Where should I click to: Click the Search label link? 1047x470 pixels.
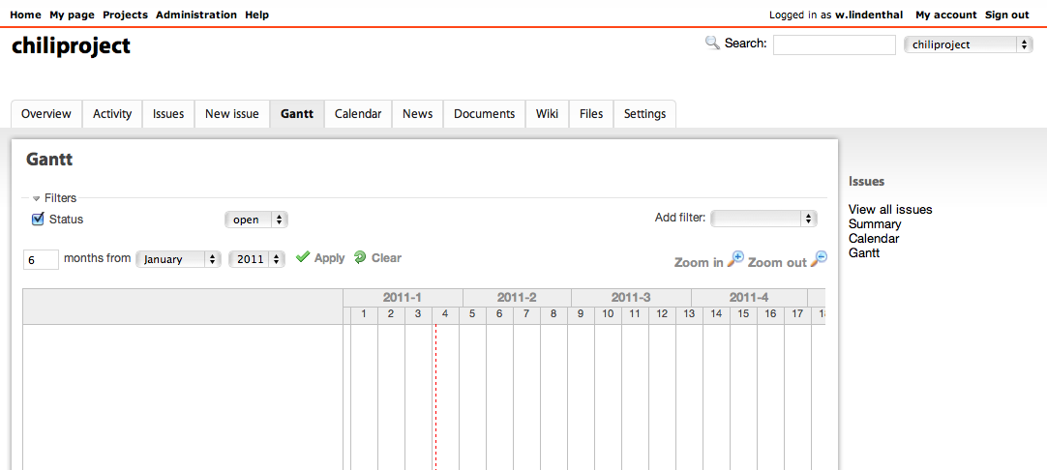(743, 44)
